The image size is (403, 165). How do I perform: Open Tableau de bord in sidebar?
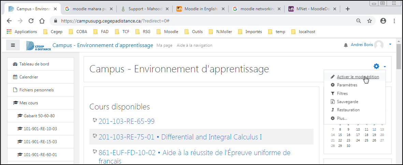pos(36,64)
